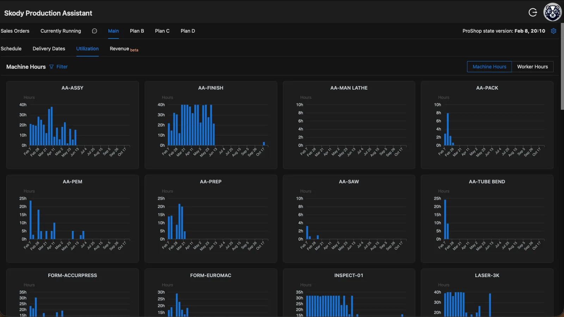Click the Filter funnel icon
The height and width of the screenshot is (317, 564).
(x=51, y=67)
